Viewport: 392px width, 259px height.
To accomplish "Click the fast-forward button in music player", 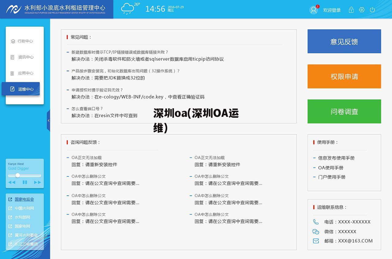I will (x=38, y=182).
